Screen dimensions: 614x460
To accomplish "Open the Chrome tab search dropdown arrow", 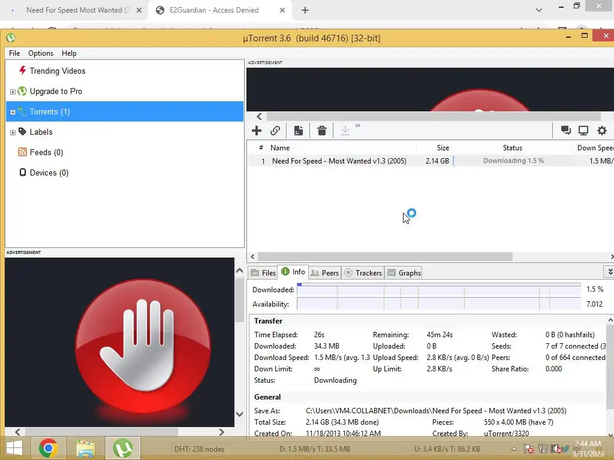I will pos(539,10).
